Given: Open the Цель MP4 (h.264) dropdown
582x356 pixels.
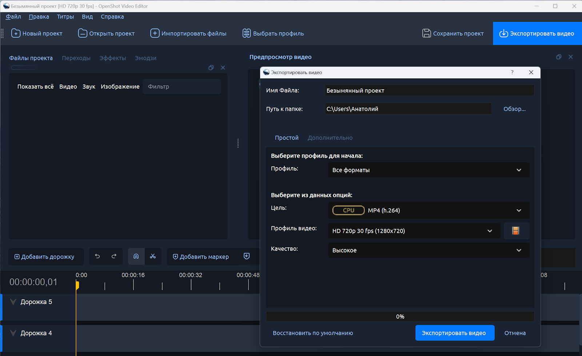Looking at the screenshot, I should point(428,210).
